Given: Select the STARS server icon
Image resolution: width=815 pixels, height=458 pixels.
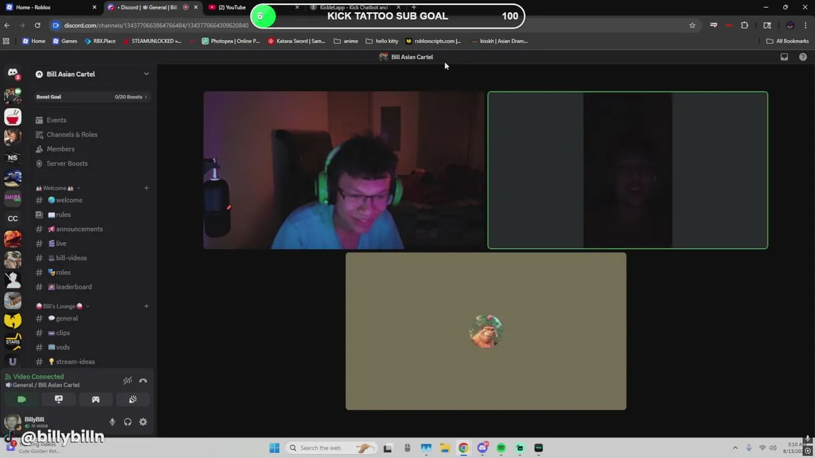Looking at the screenshot, I should 13,342.
